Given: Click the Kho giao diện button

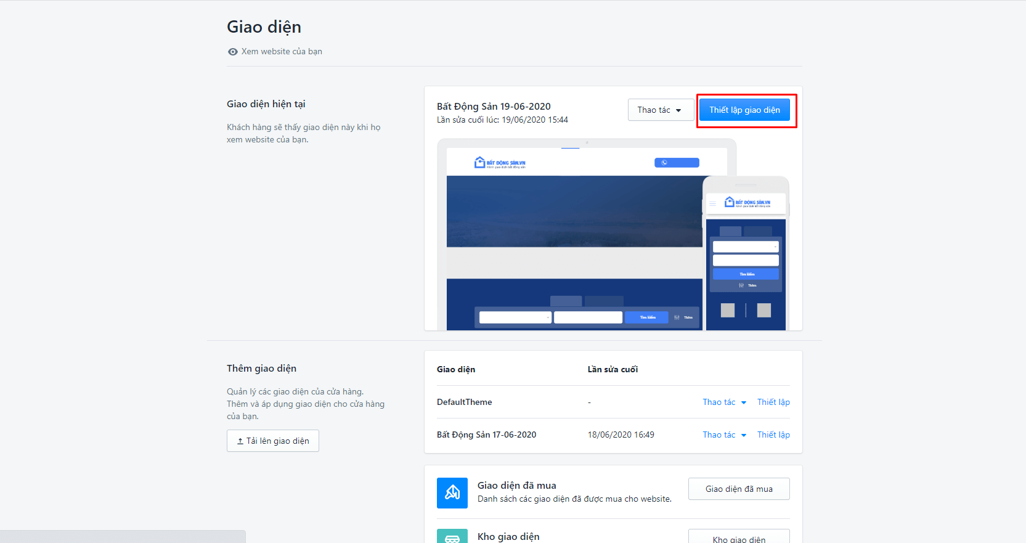Looking at the screenshot, I should pos(739,537).
